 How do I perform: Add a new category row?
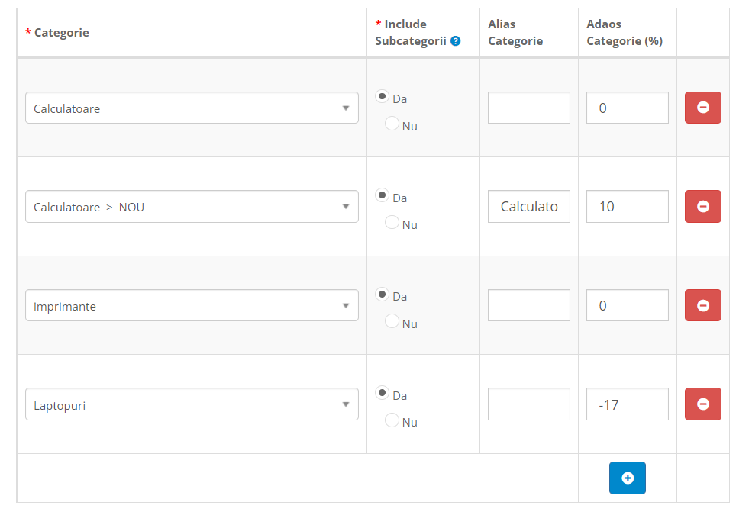[627, 478]
